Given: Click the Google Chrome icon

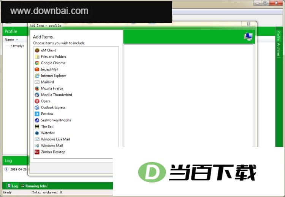Looking at the screenshot, I should click(x=37, y=63).
